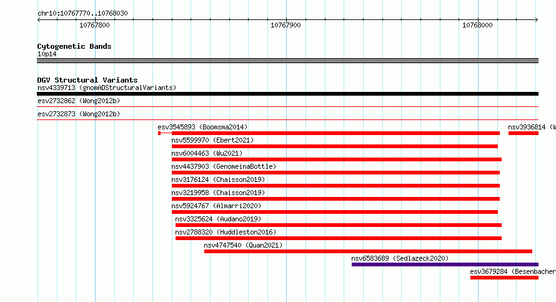This screenshot has height=302, width=556.
Task: Select the red bar under nsv4747540
Action: pyautogui.click(x=368, y=251)
